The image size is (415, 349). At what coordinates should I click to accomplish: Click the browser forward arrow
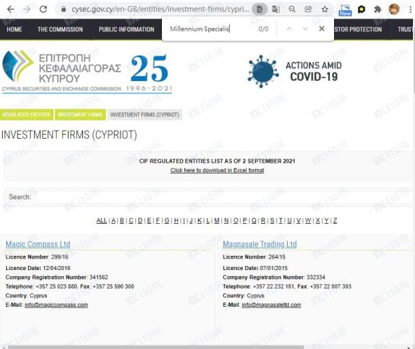click(27, 10)
